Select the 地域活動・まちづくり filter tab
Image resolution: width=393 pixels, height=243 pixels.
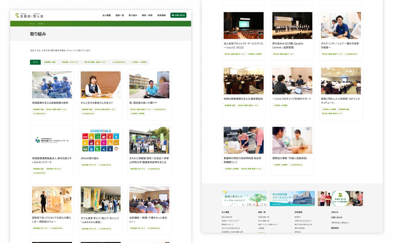coord(70,62)
